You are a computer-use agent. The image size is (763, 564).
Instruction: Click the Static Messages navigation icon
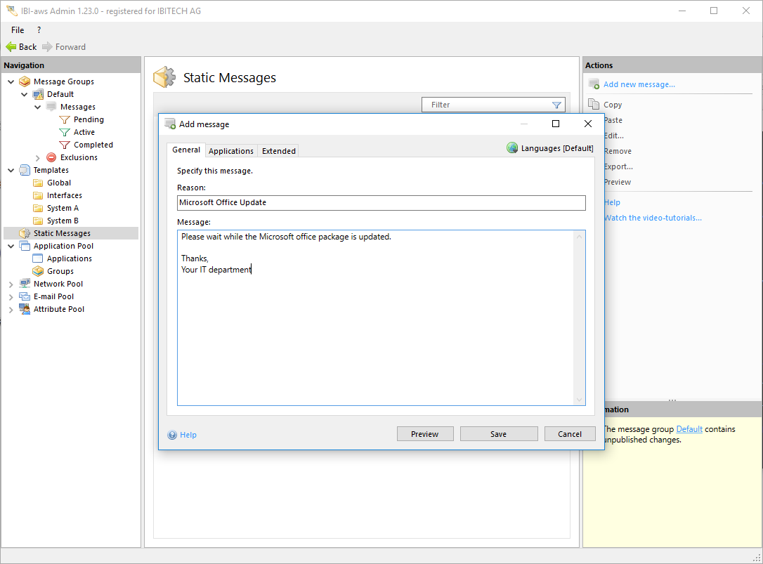click(x=25, y=234)
